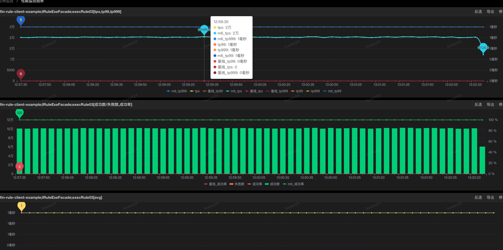Viewport: 503px width, 250px height.
Task: Click 反选 on the 成功数/失败数 chart
Action: [478, 105]
